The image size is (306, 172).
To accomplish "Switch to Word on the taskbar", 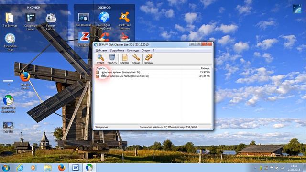I will click(x=76, y=168).
